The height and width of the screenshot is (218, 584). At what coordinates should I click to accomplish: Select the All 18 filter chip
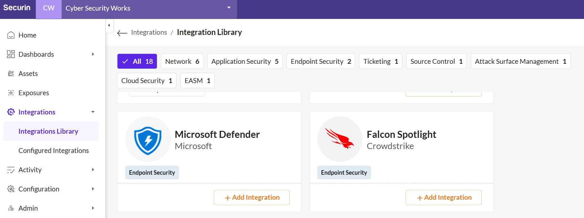coord(137,61)
